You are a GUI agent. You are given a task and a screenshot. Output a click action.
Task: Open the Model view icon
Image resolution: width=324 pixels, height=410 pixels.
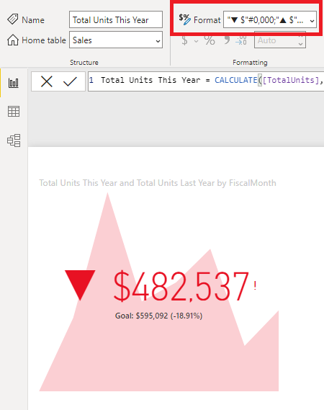pyautogui.click(x=14, y=141)
